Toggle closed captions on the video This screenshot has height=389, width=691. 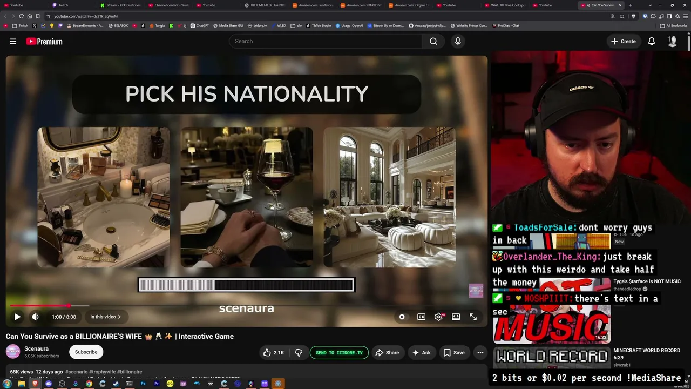422,317
